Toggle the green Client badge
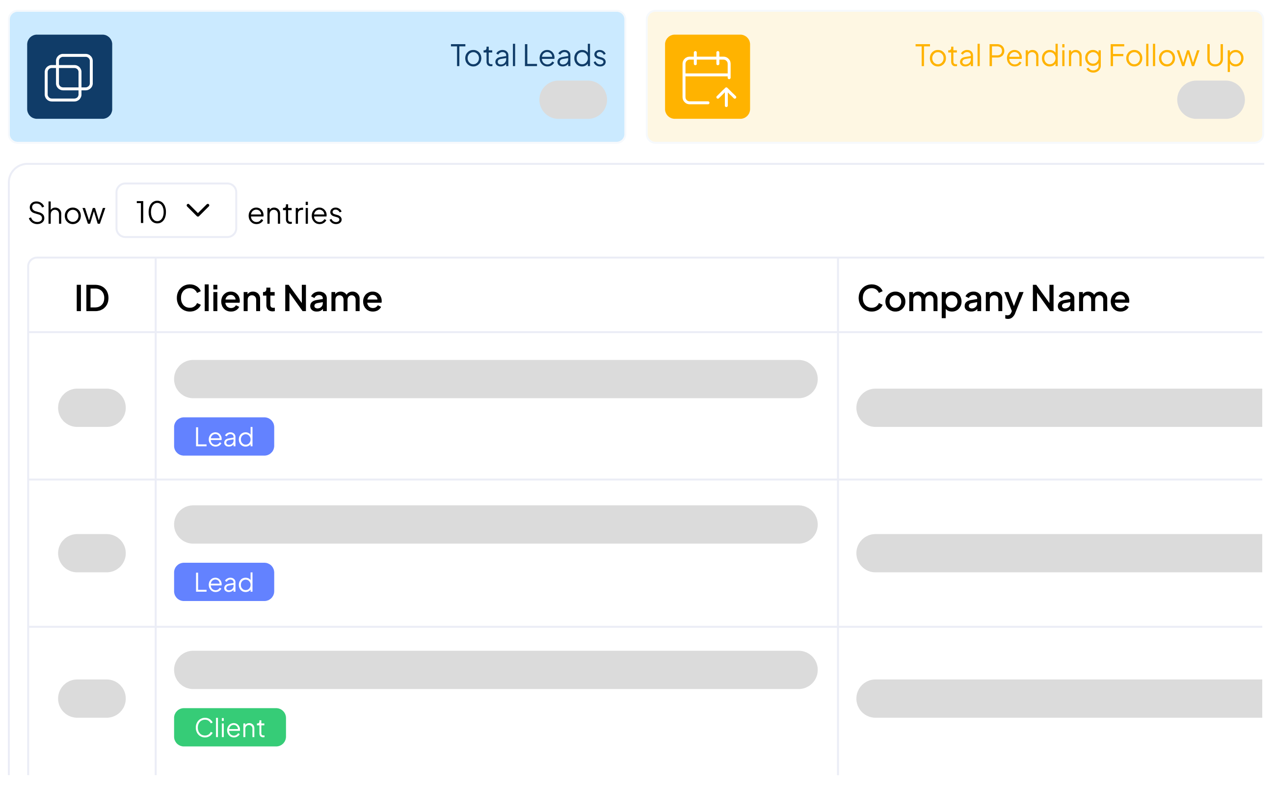 click(230, 728)
